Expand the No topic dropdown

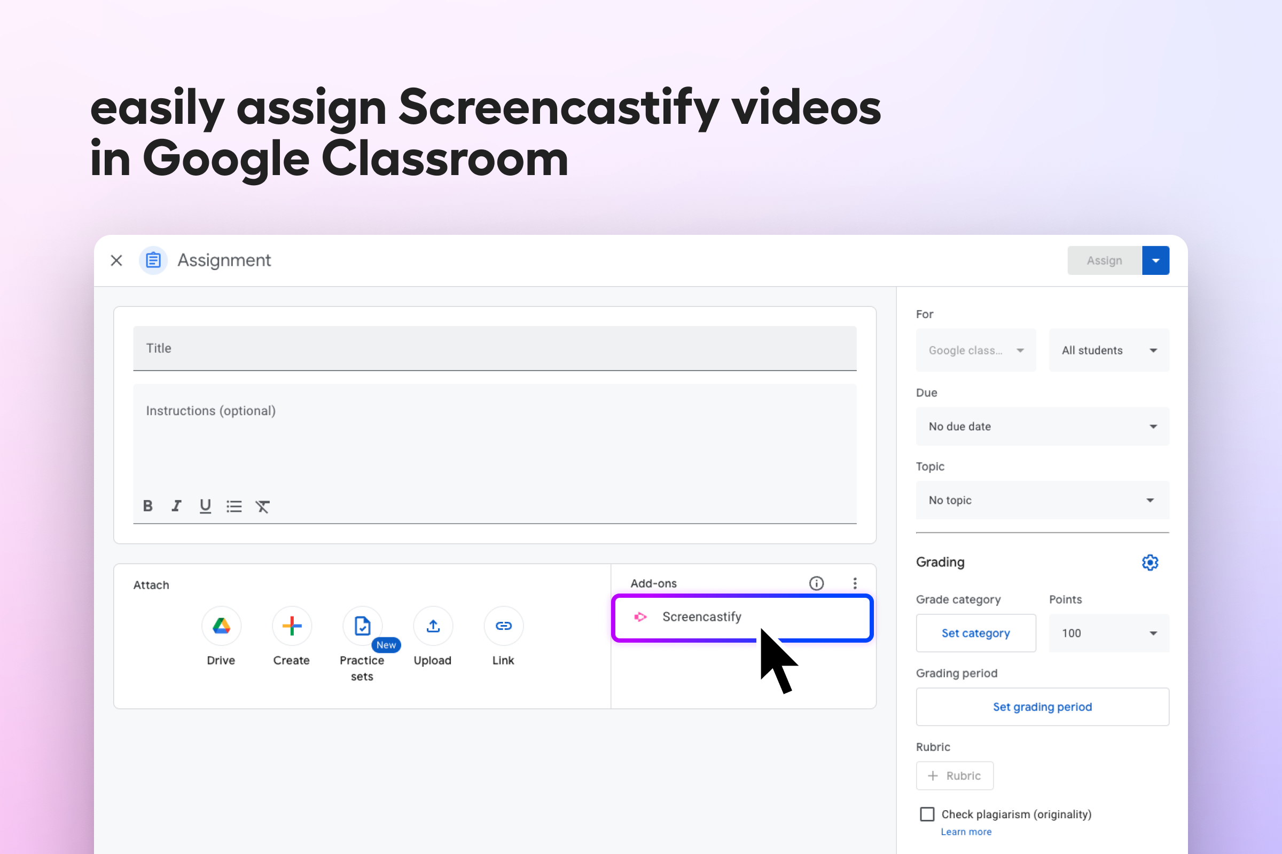pyautogui.click(x=1042, y=500)
